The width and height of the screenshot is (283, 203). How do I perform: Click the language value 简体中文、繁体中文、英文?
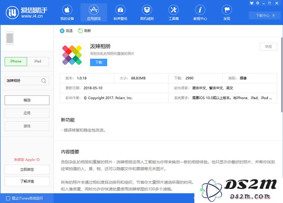tap(213, 88)
